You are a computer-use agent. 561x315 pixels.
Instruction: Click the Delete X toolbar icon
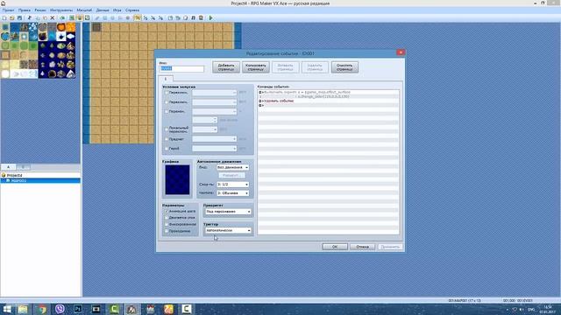[x=53, y=17]
